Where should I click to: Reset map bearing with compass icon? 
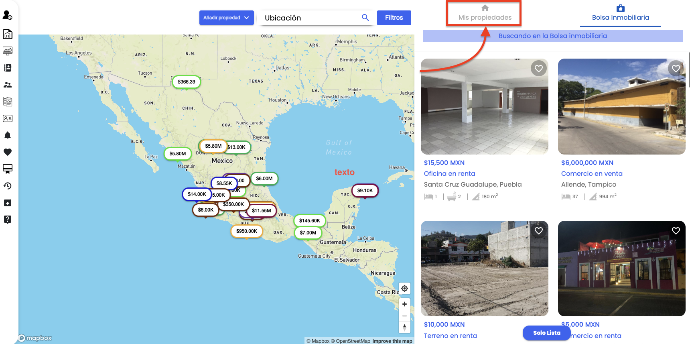coord(404,328)
